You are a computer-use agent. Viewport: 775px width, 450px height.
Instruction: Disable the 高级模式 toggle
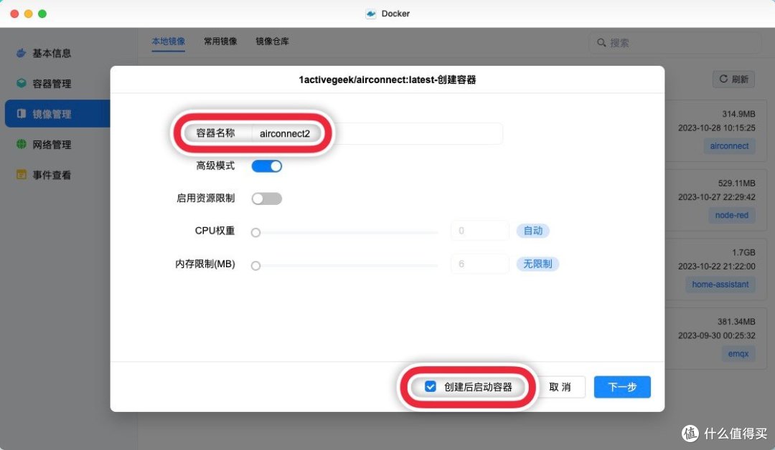pos(266,166)
